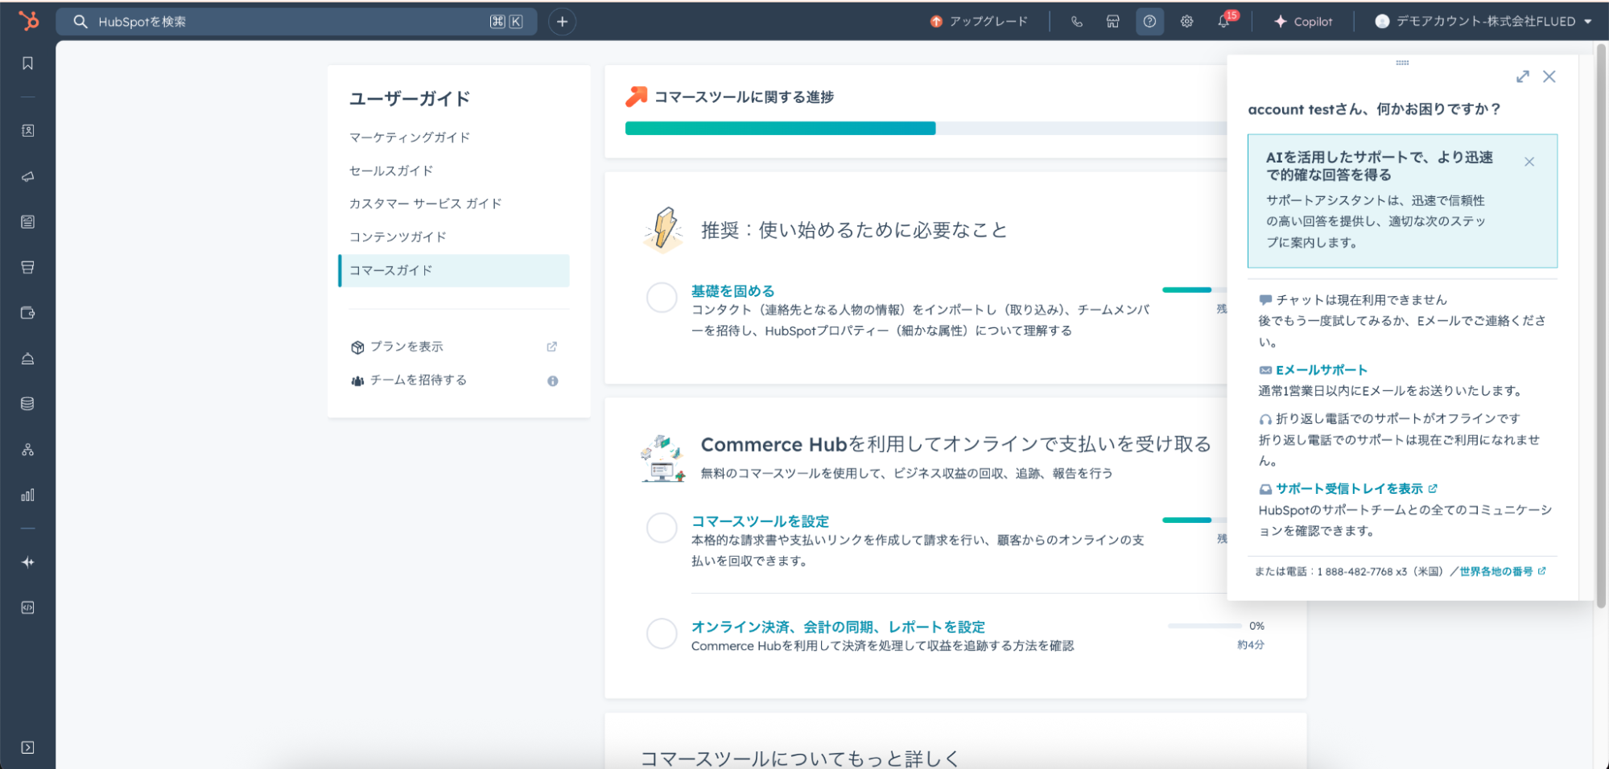Close the help panel with the X

pyautogui.click(x=1549, y=76)
